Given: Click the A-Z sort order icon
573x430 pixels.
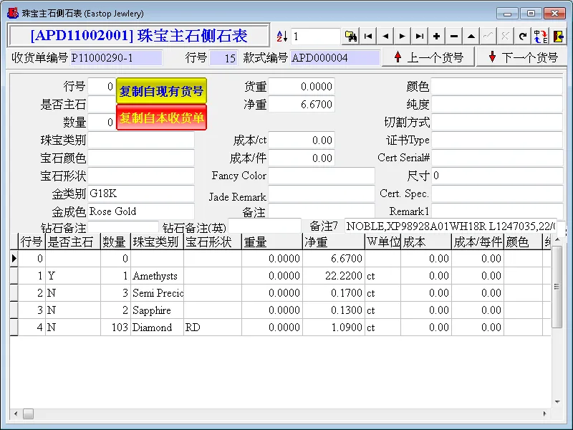Looking at the screenshot, I should click(281, 37).
